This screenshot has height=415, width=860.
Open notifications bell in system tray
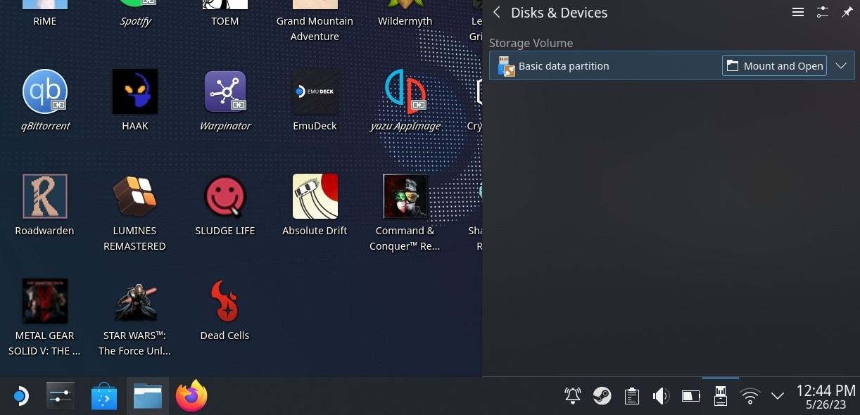point(573,396)
